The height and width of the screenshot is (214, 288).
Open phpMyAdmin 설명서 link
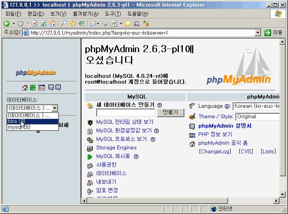coord(225,126)
